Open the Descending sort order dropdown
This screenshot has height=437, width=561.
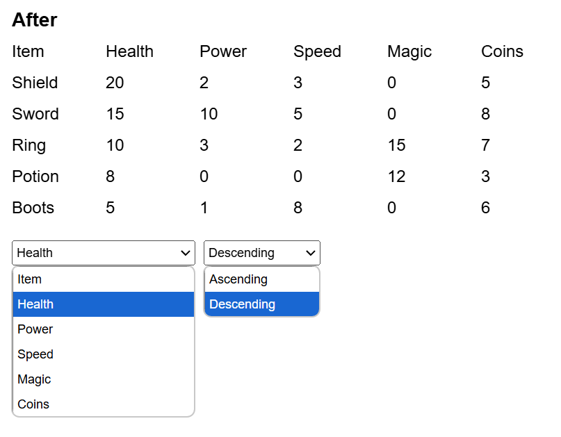[x=262, y=253]
